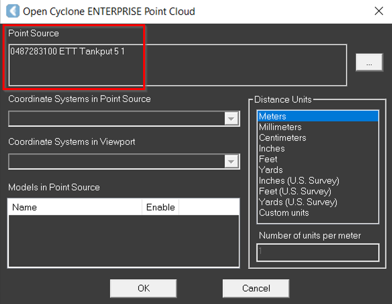Click the Name column header
The image size is (392, 304).
click(x=75, y=207)
